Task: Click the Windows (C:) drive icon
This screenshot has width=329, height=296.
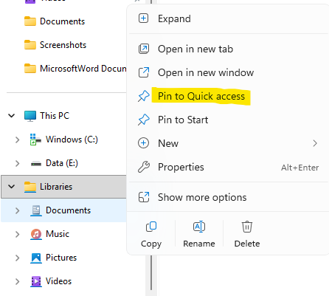Action: click(x=35, y=140)
